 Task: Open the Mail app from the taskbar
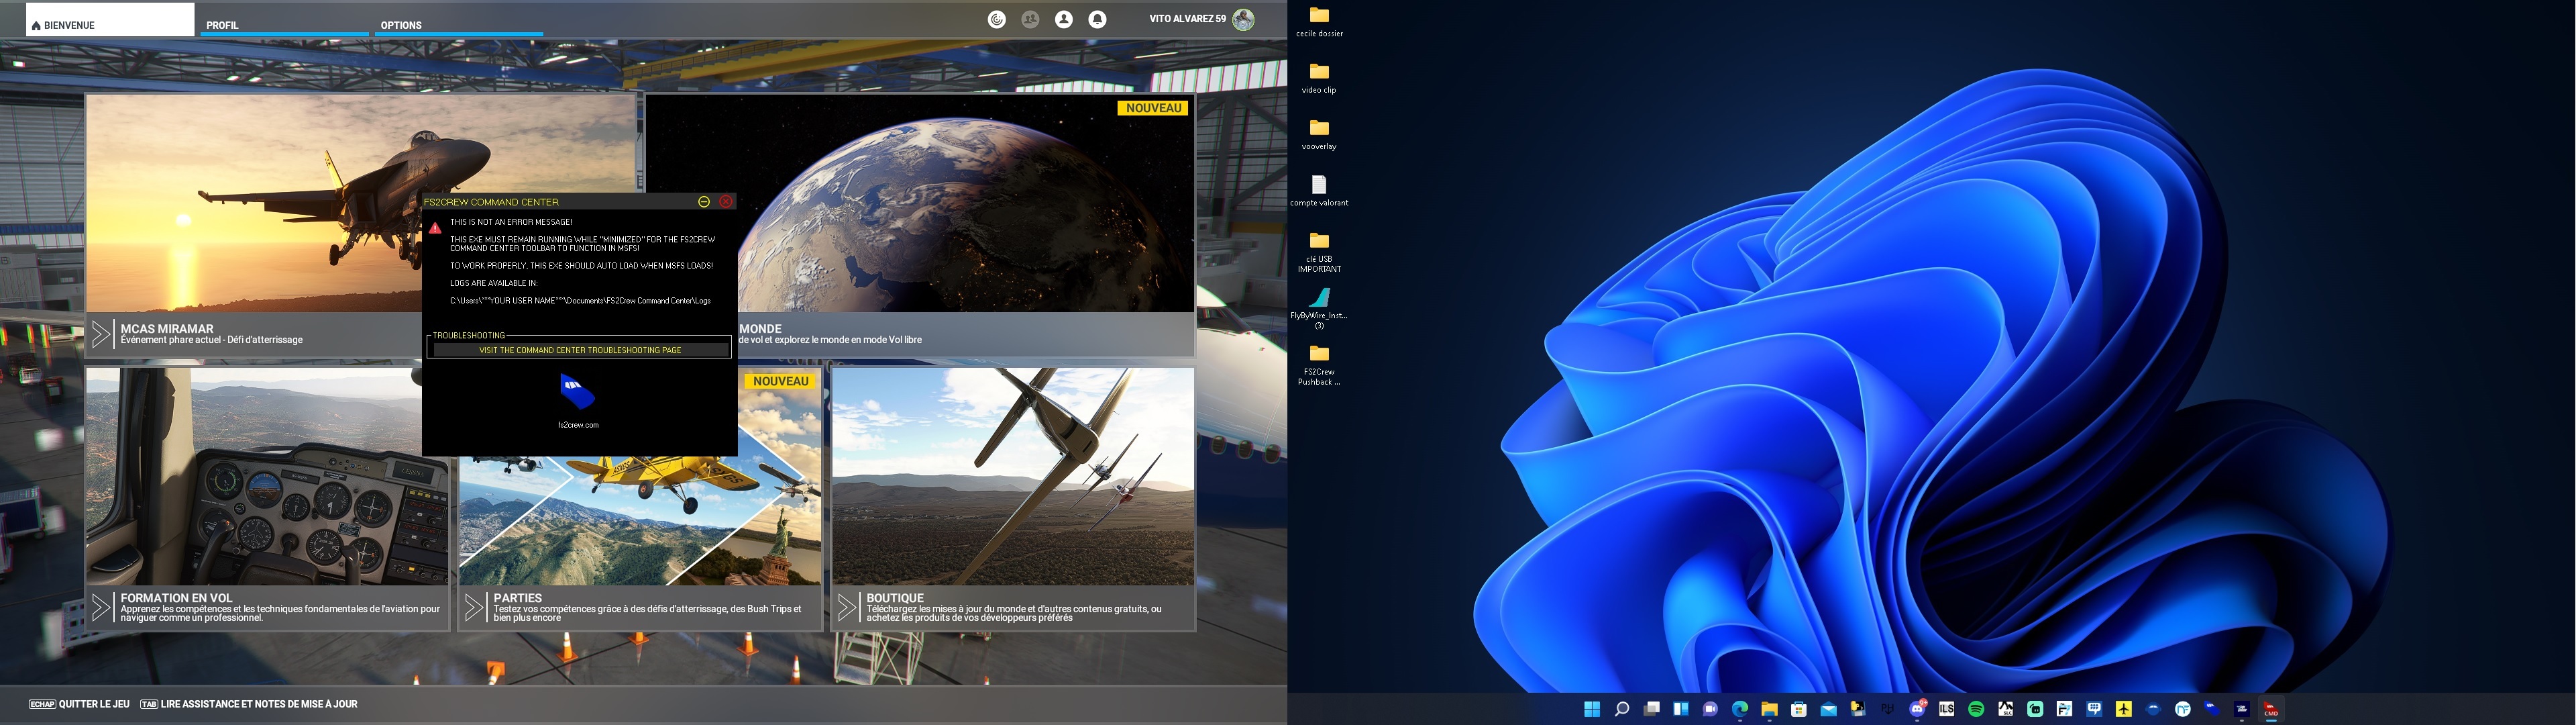(x=1829, y=709)
